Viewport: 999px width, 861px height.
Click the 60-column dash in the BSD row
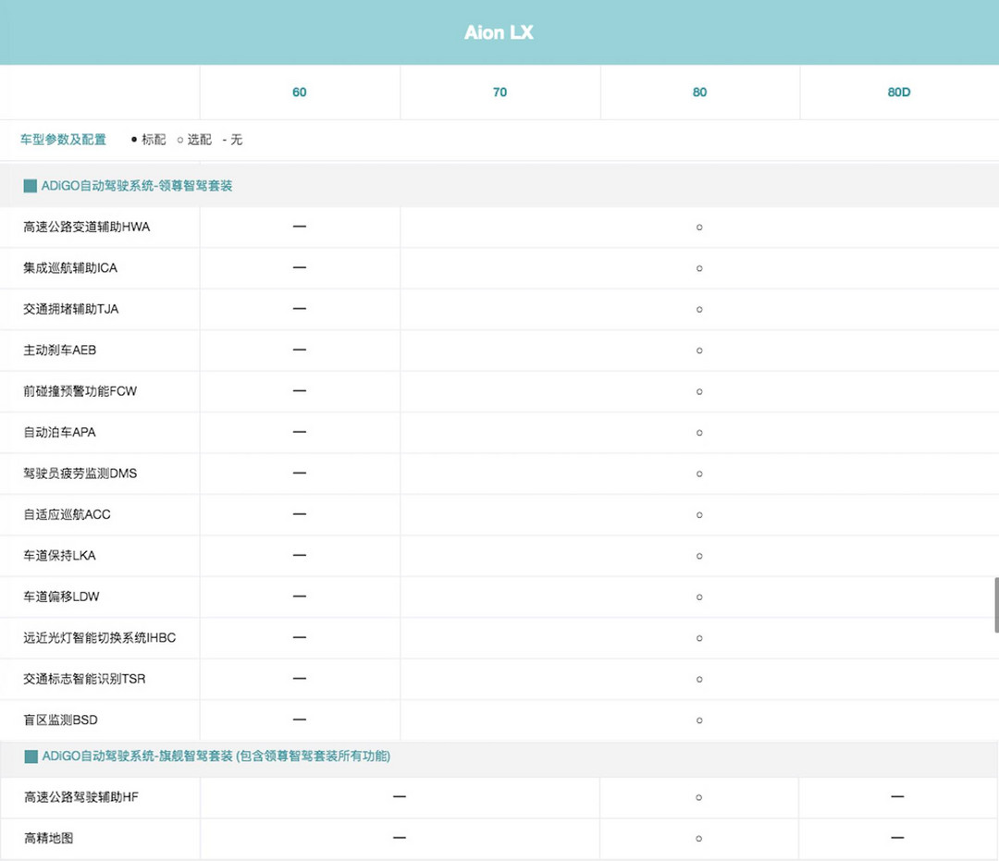[300, 720]
